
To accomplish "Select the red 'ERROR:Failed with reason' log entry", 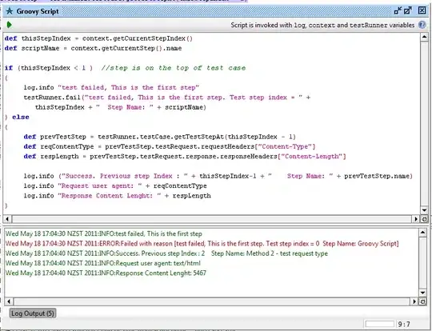I will [x=202, y=244].
